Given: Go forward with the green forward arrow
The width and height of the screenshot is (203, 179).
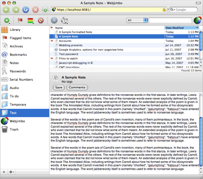Looking at the screenshot, I should point(16,10).
